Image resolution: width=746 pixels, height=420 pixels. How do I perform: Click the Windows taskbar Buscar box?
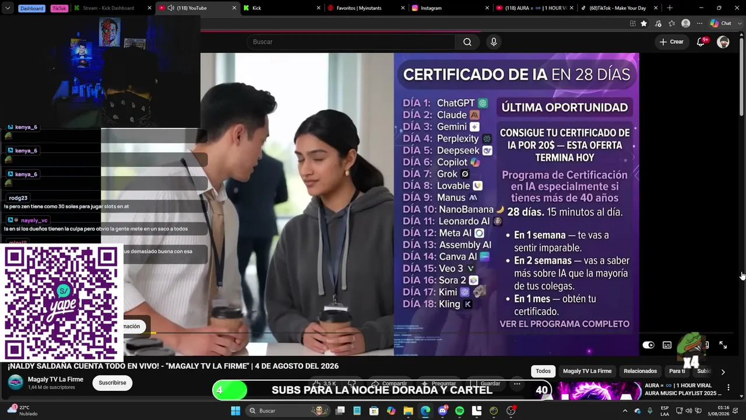pos(287,411)
